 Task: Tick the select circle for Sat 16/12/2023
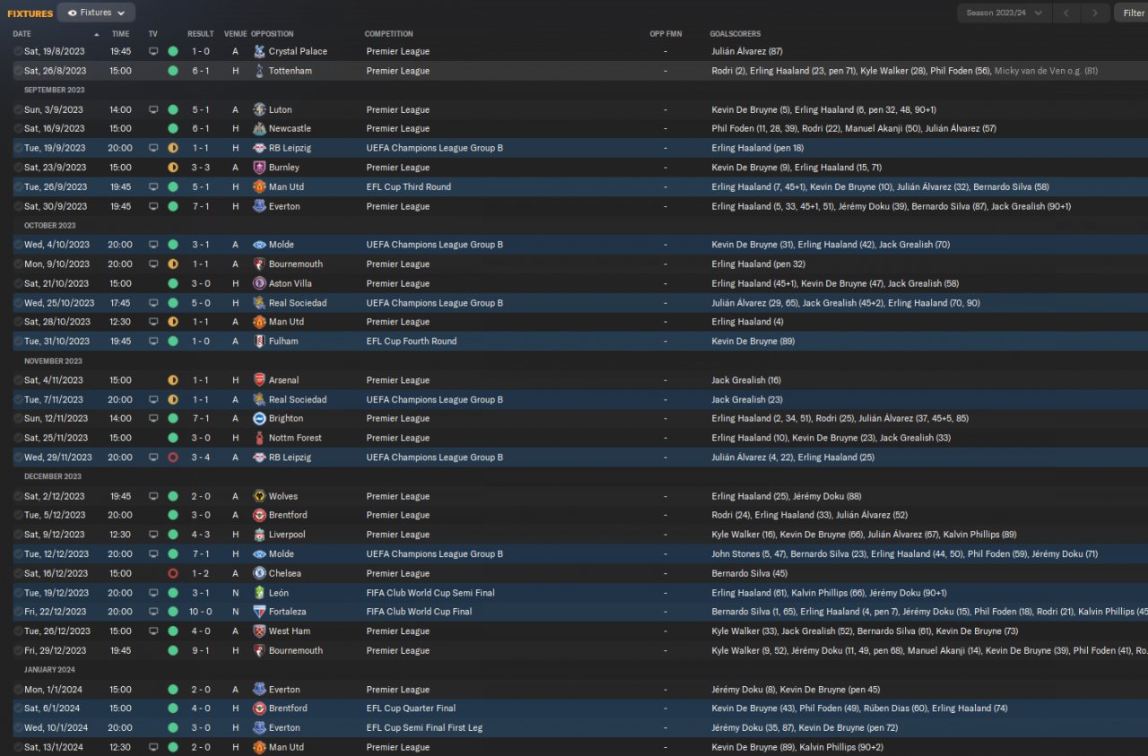(x=18, y=573)
